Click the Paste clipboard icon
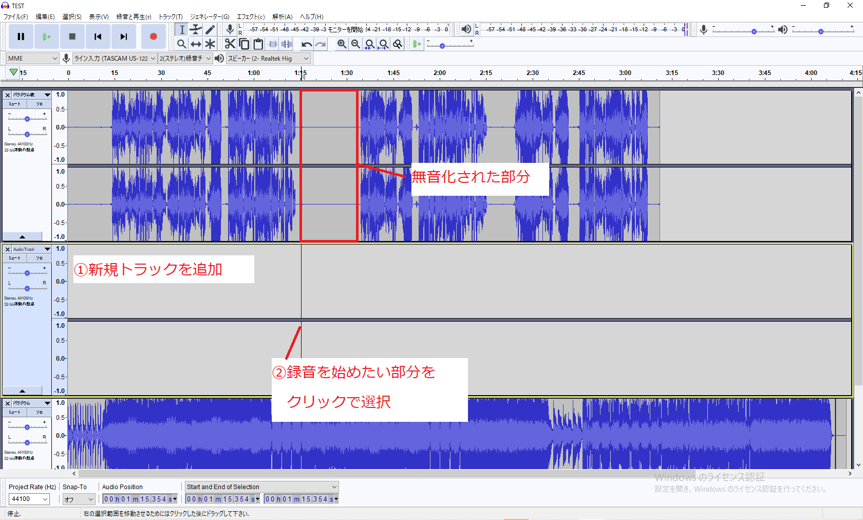 point(258,44)
